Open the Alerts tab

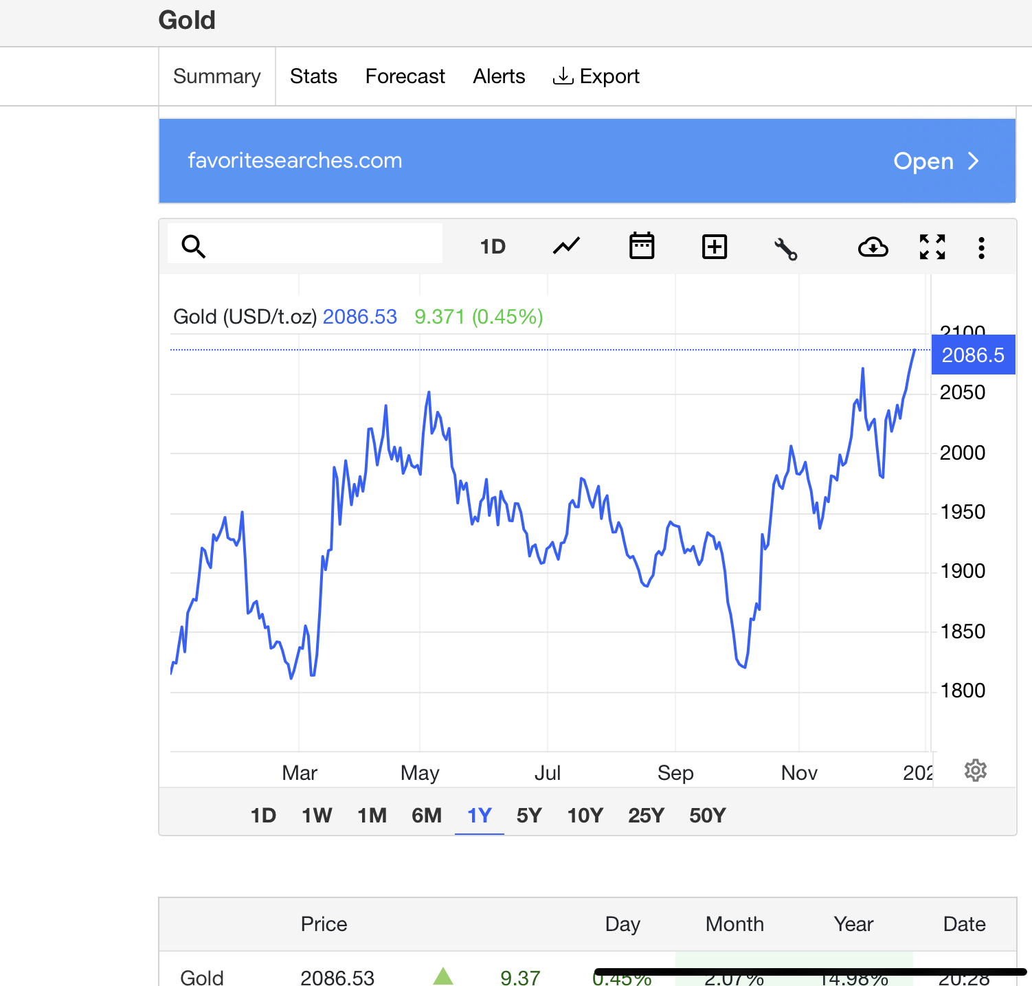coord(499,76)
